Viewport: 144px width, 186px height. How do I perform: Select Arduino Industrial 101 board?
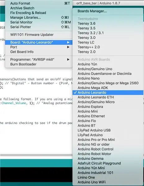pyautogui.click(x=108, y=173)
